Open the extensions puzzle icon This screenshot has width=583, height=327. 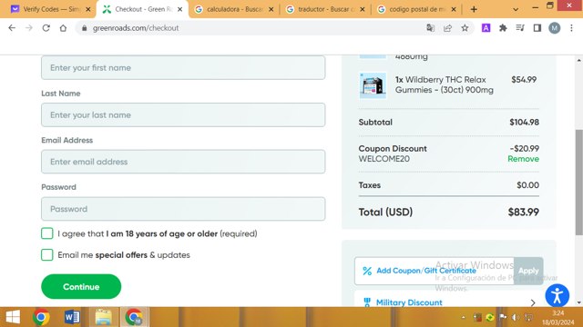[x=503, y=28]
